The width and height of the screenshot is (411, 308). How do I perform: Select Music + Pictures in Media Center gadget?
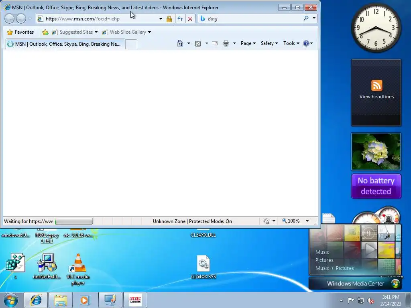(334, 268)
